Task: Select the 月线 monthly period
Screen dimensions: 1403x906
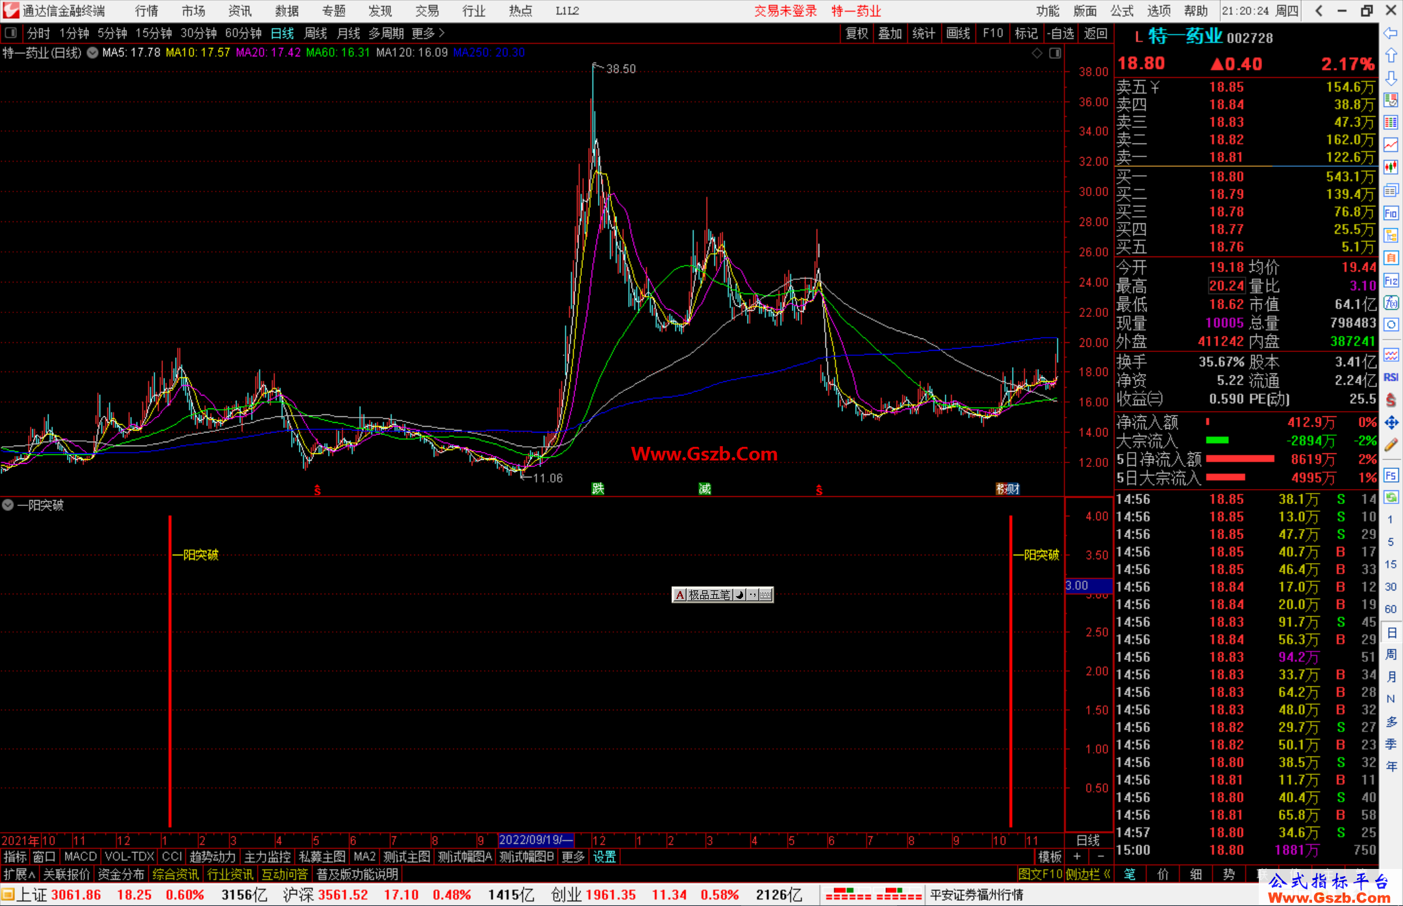Action: tap(348, 33)
